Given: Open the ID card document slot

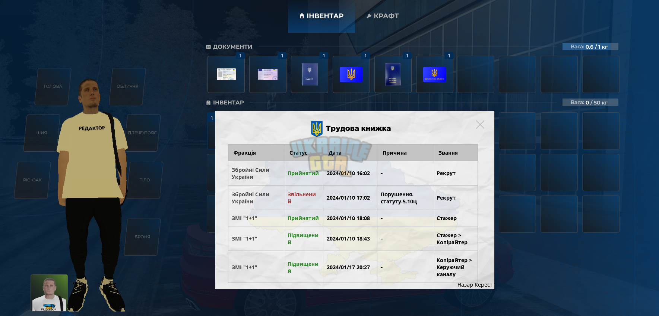Looking at the screenshot, I should [226, 74].
